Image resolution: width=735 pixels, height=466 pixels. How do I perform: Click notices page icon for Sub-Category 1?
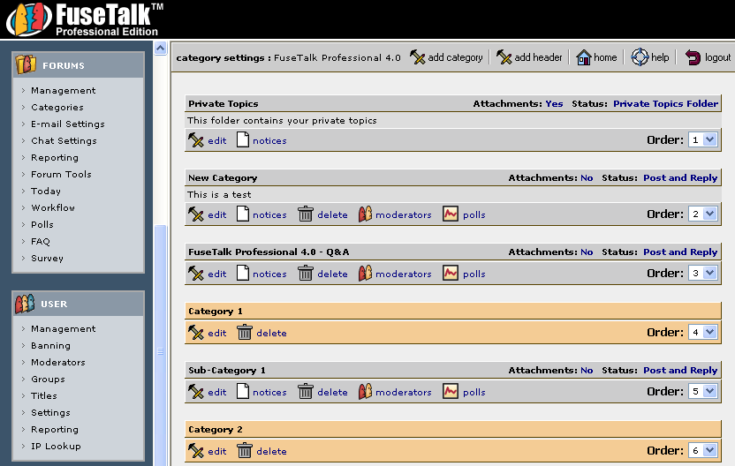pos(243,391)
